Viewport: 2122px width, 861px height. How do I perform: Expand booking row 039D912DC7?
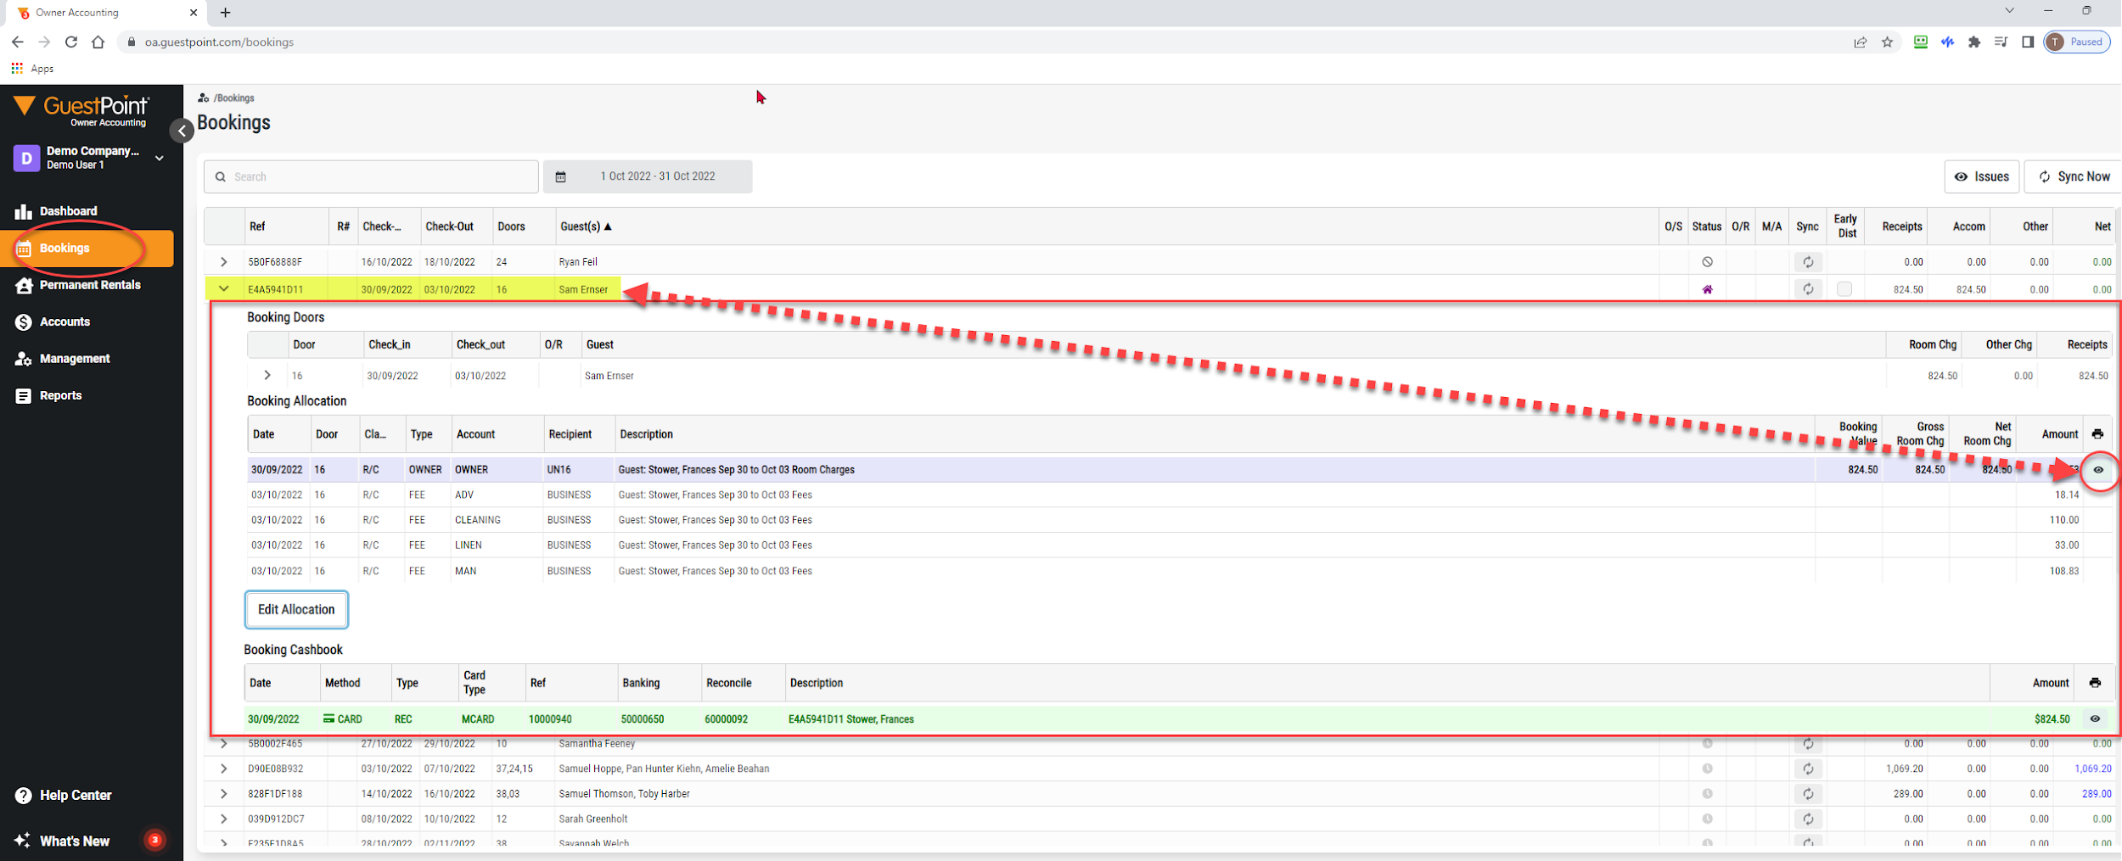pyautogui.click(x=224, y=819)
